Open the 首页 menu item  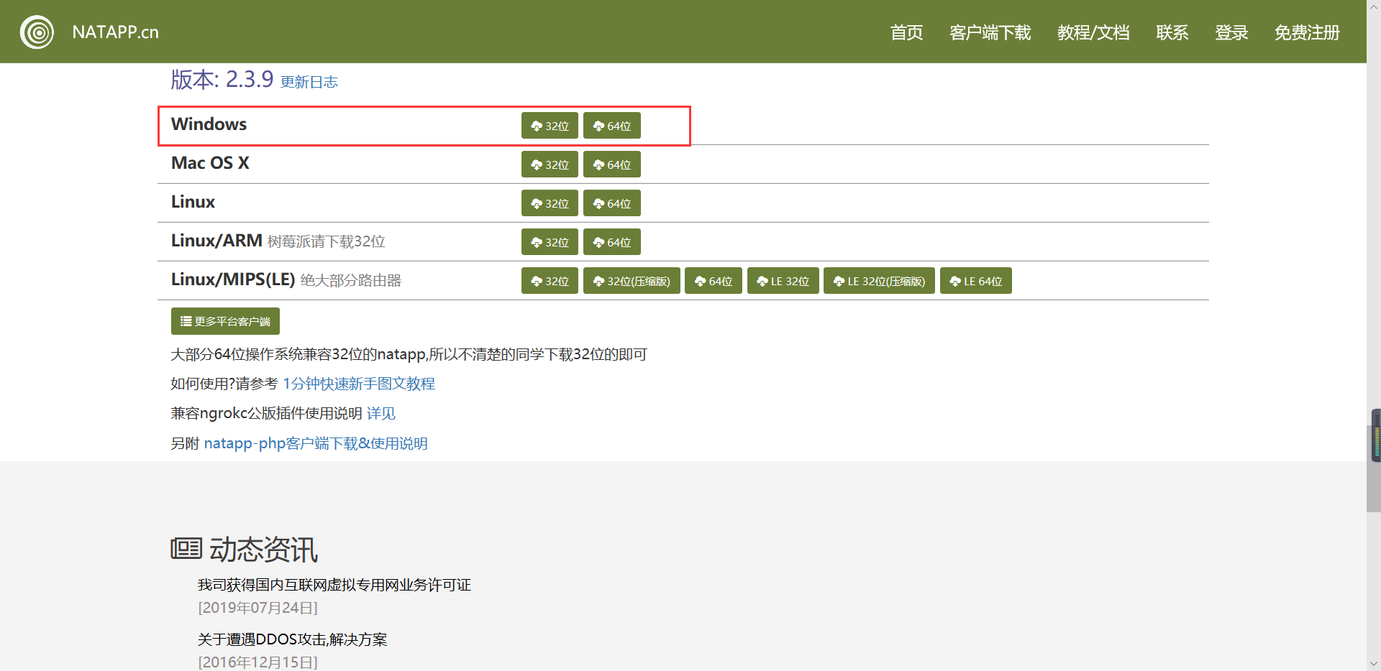906,32
